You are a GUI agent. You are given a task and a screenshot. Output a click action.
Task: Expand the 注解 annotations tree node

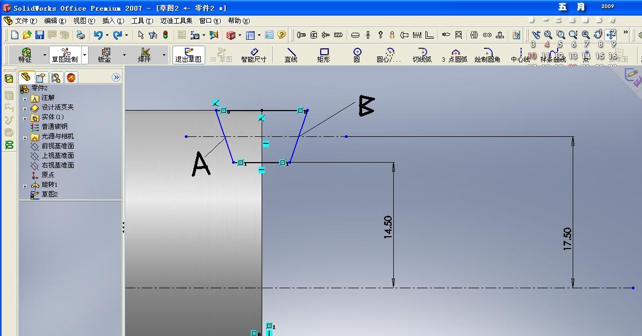[25, 99]
